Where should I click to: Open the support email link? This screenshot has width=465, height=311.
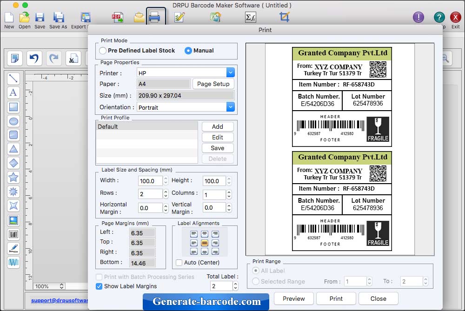[60, 300]
